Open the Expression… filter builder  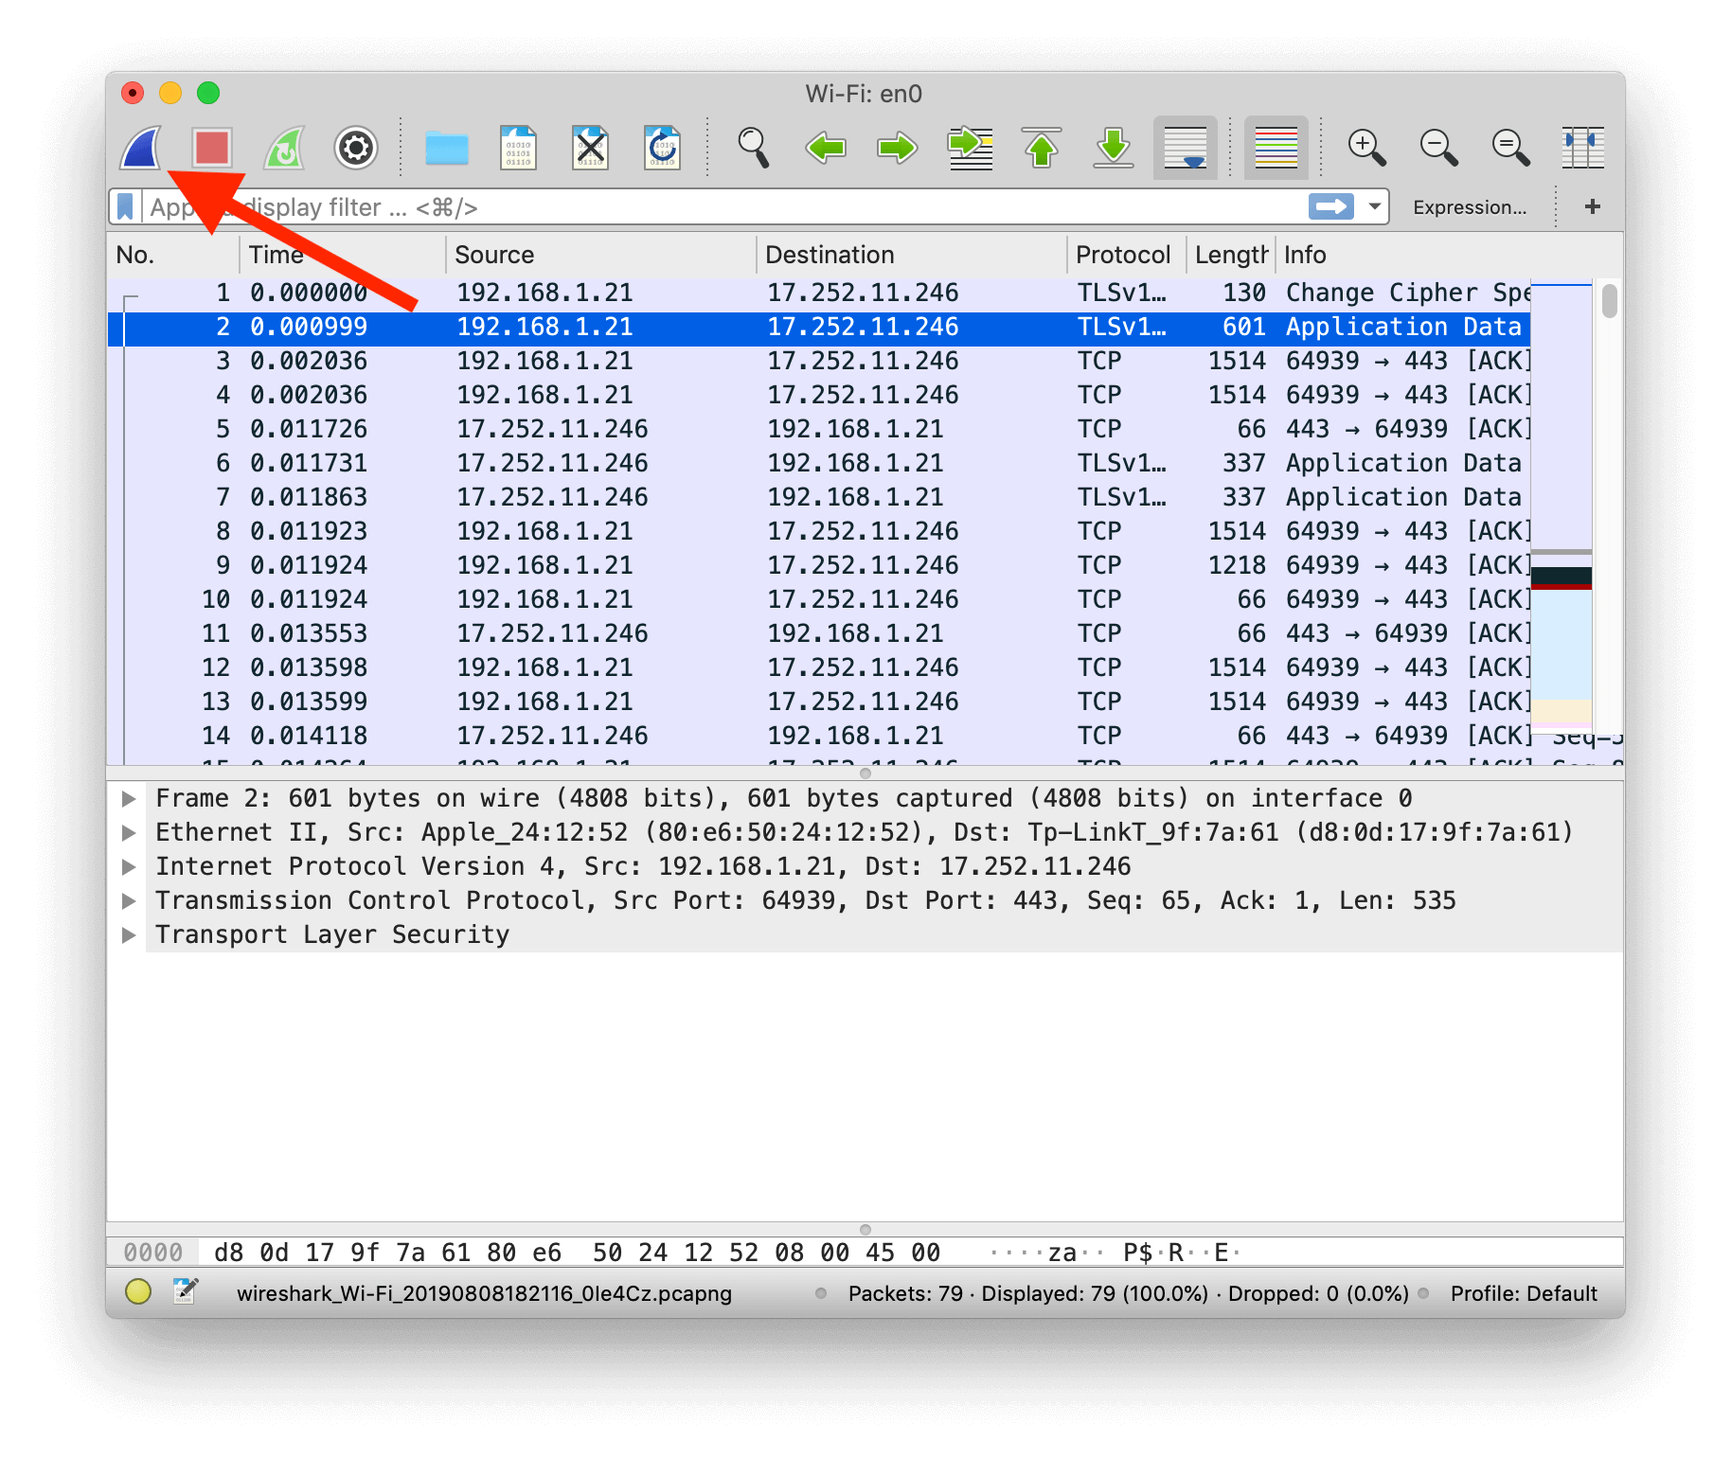point(1470,207)
